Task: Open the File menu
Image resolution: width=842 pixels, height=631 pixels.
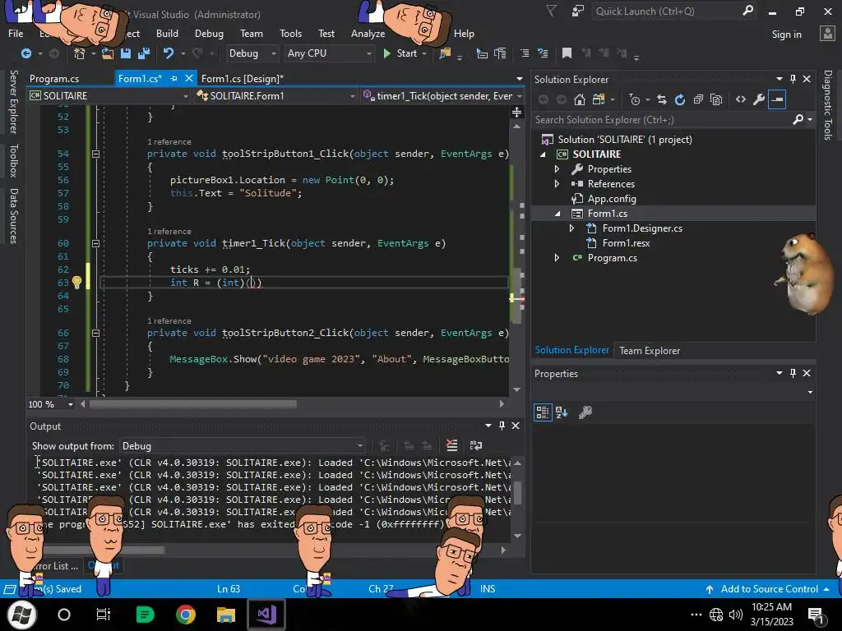Action: (x=16, y=33)
